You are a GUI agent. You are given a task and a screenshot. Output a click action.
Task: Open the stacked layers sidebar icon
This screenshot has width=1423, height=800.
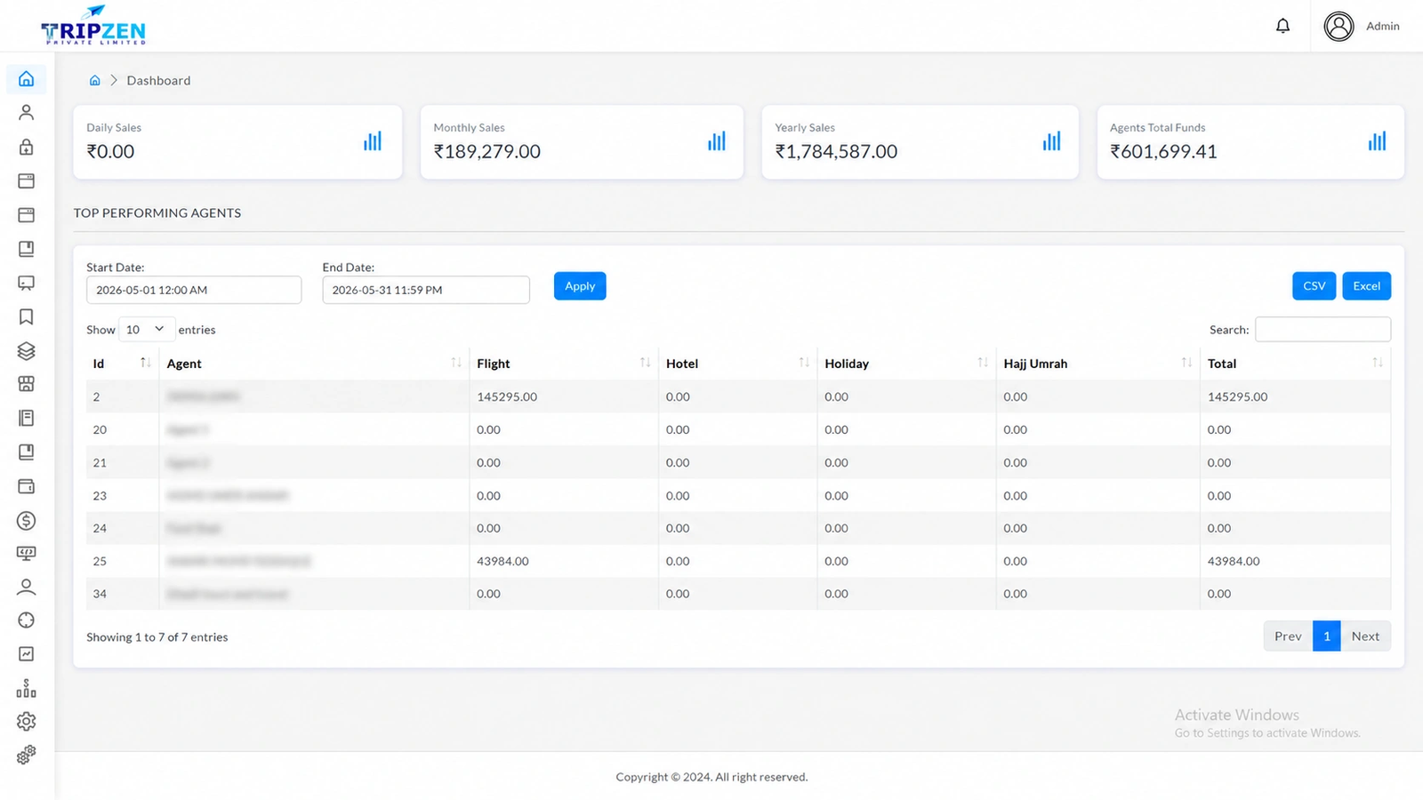coord(27,351)
